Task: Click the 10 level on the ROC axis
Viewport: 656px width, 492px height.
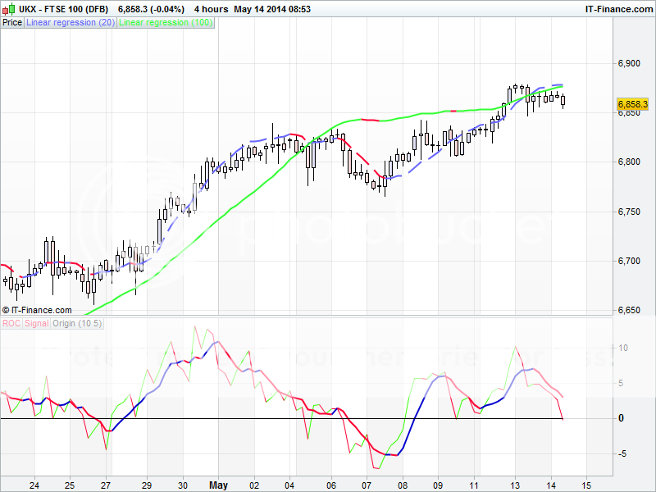Action: coord(622,348)
